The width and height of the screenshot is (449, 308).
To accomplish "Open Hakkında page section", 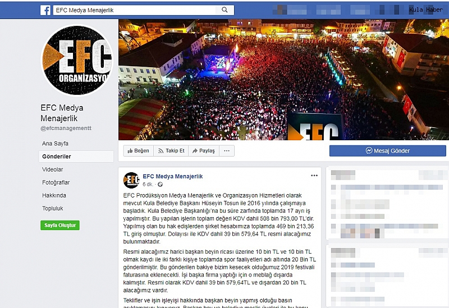I will (x=54, y=195).
